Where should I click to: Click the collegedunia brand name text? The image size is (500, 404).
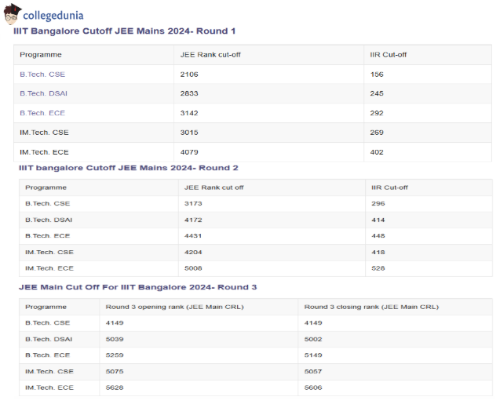(53, 15)
